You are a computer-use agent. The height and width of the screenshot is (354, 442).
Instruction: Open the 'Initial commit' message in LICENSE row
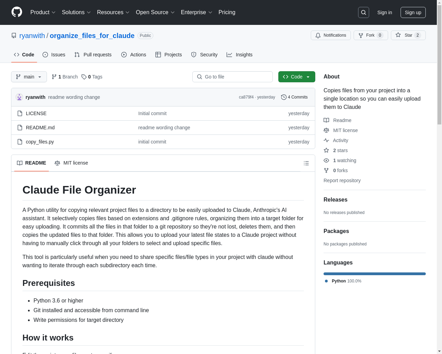[152, 113]
